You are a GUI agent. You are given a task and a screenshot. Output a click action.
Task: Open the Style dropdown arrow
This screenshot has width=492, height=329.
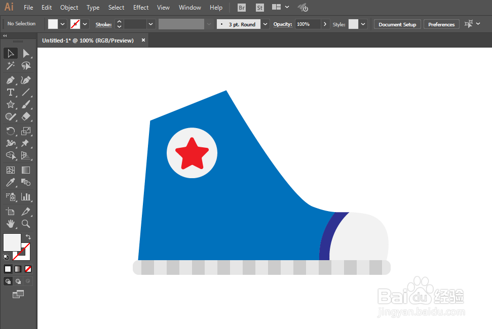[x=363, y=24]
